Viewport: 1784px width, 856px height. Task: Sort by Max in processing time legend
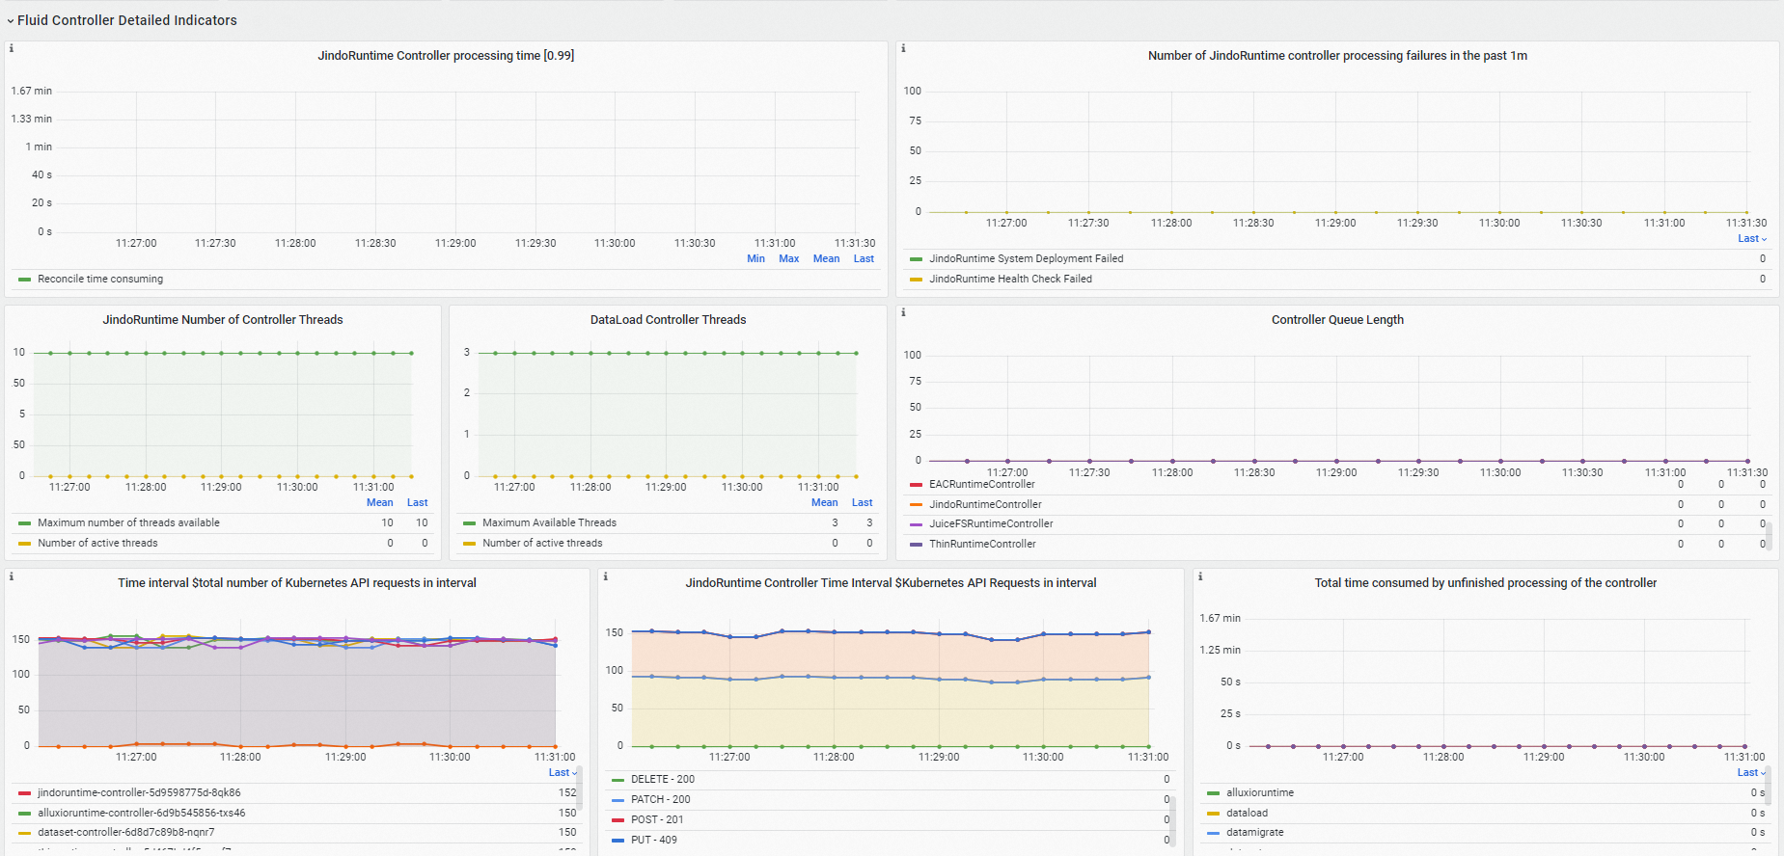coord(788,258)
